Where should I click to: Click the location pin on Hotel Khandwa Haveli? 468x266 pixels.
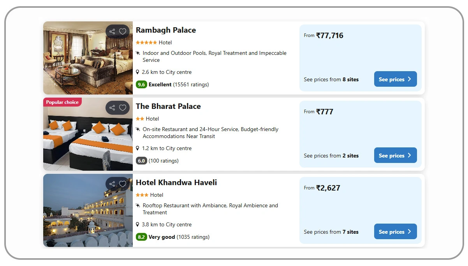[137, 224]
